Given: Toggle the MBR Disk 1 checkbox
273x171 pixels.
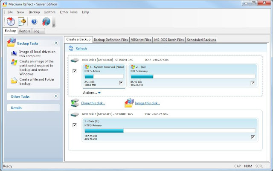Looking at the screenshot, I should click(x=75, y=71).
